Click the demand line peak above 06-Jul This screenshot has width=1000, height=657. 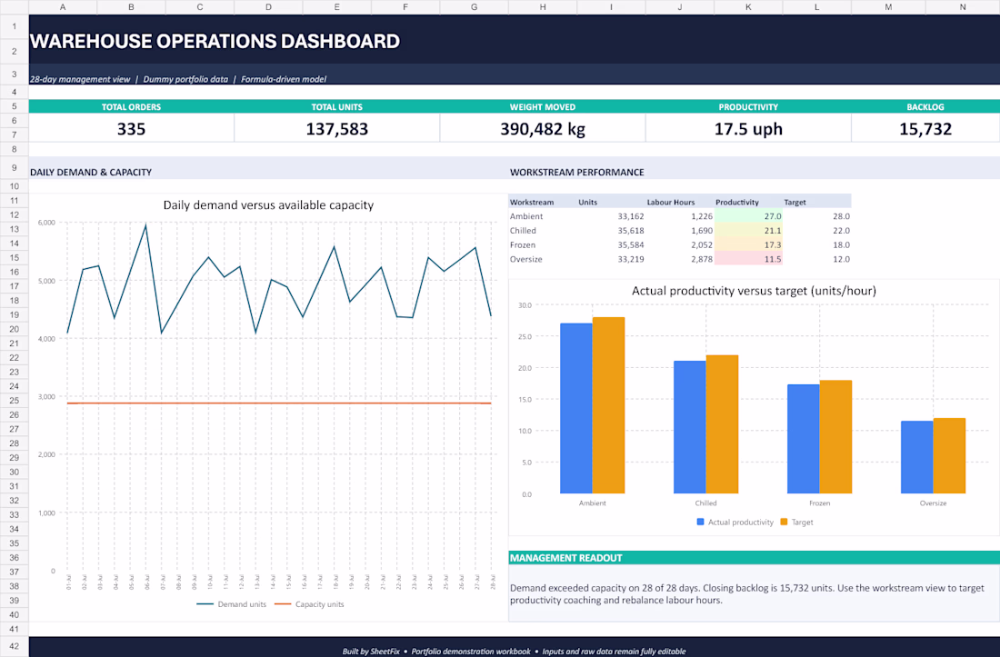[146, 225]
